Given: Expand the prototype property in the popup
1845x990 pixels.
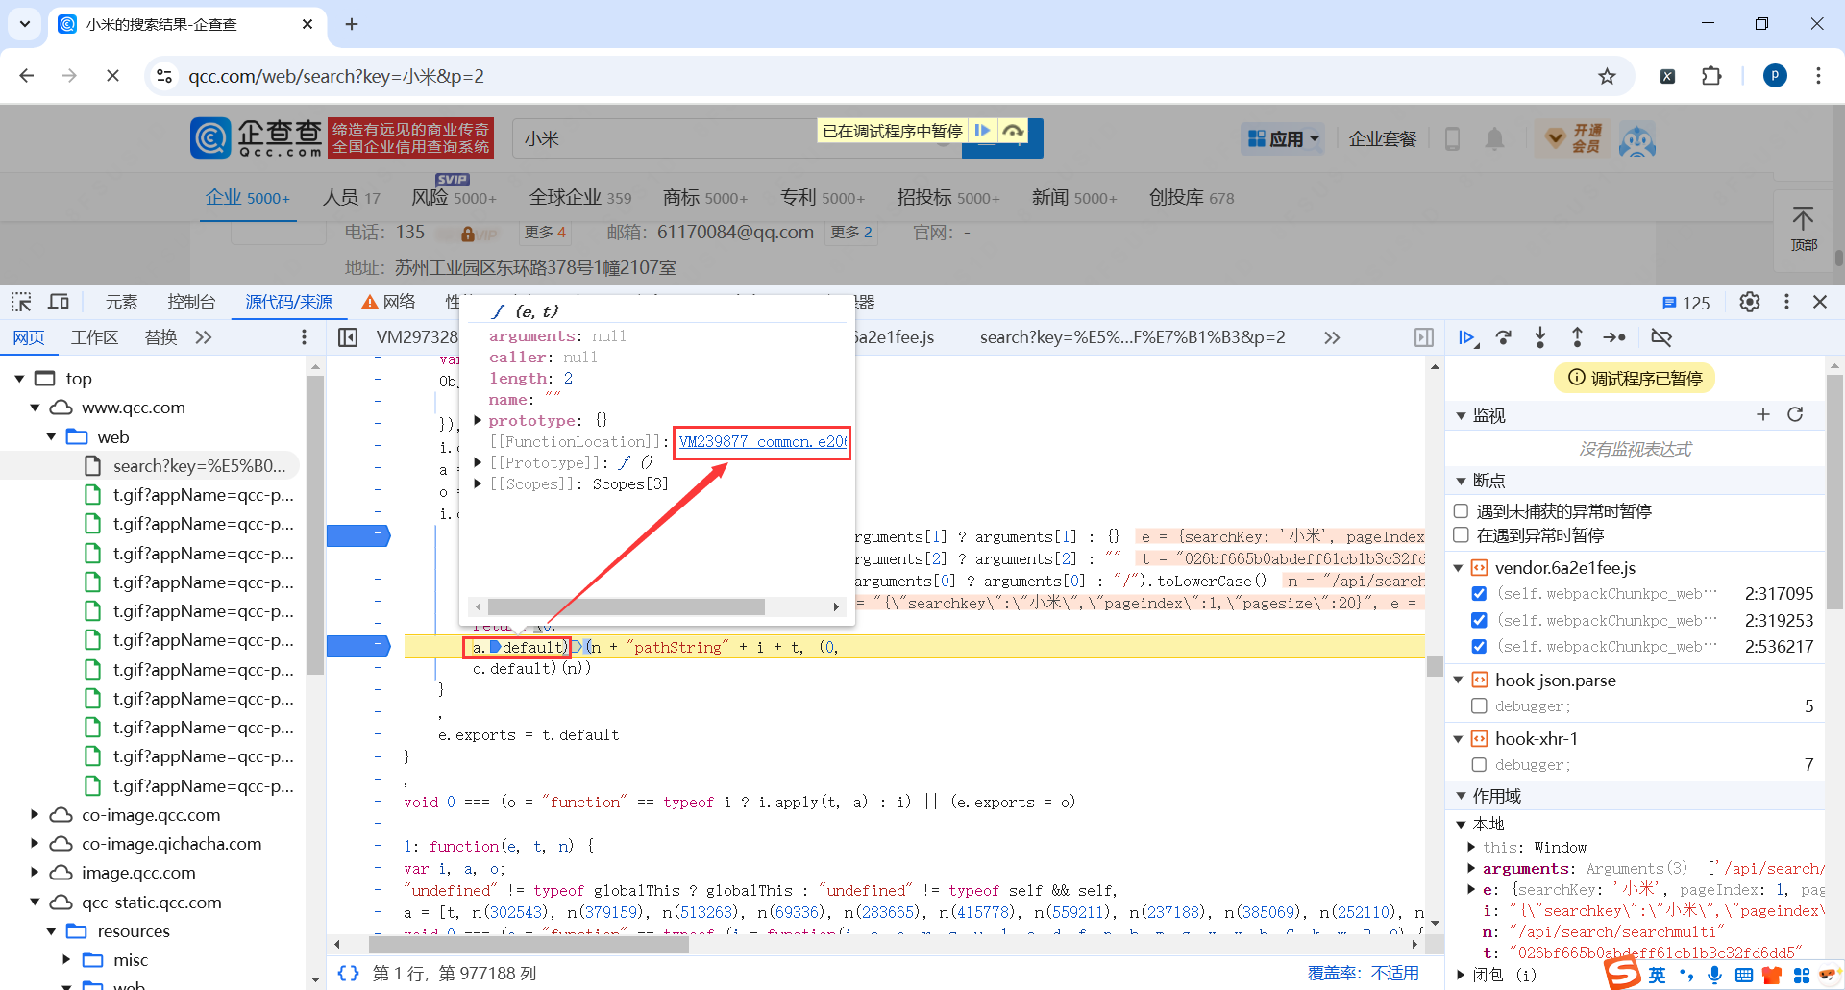Looking at the screenshot, I should [478, 420].
